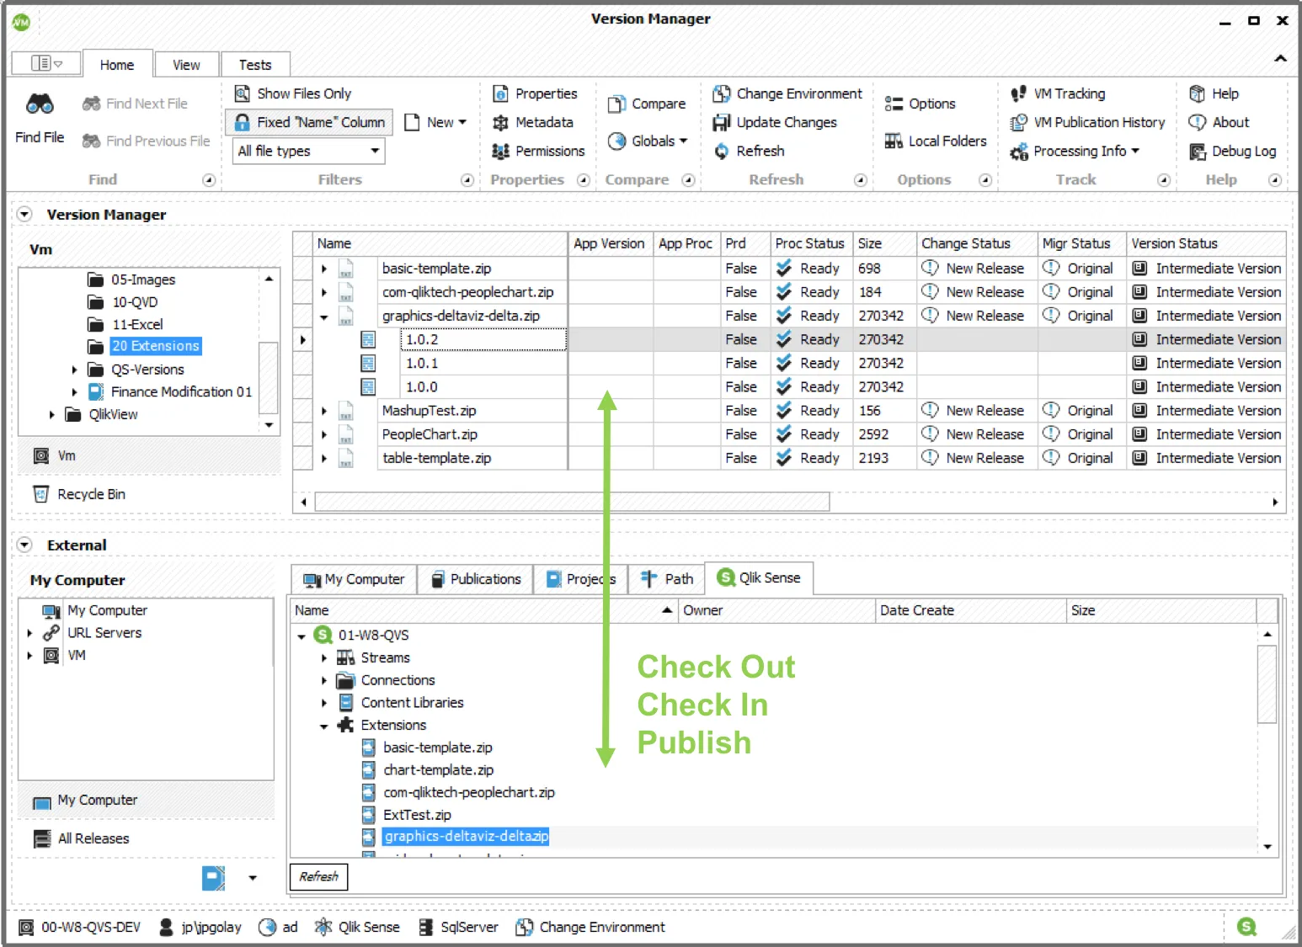Collapse graphics-deltaviz-delta.zip row
The width and height of the screenshot is (1302, 947).
click(x=324, y=317)
